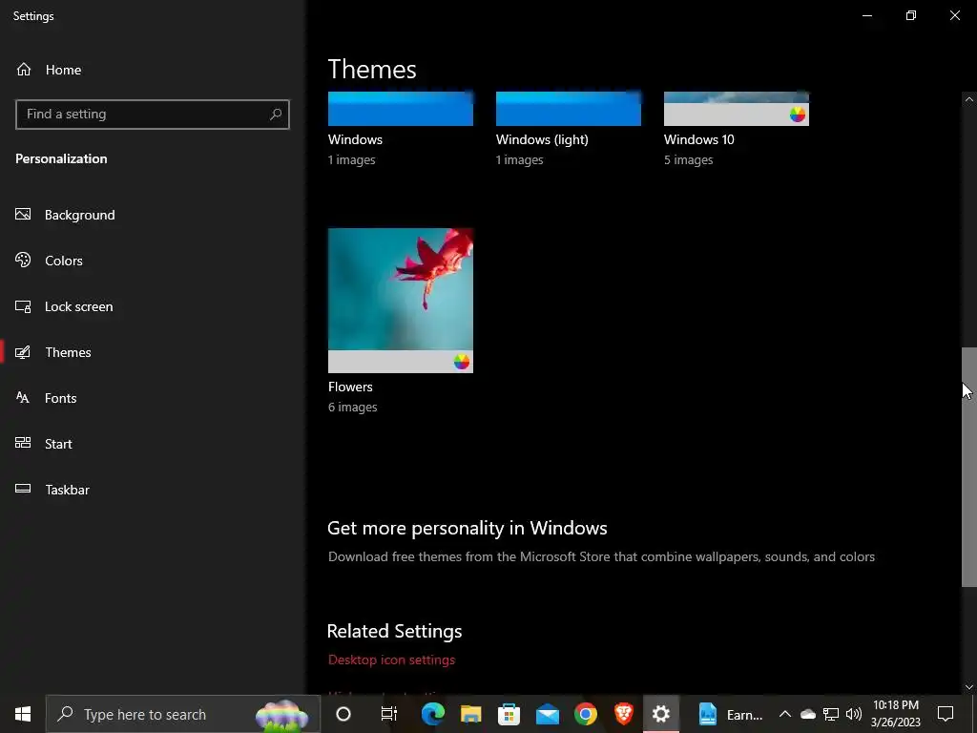Click the Type here to search taskbar box
977x733 pixels.
coord(182,714)
